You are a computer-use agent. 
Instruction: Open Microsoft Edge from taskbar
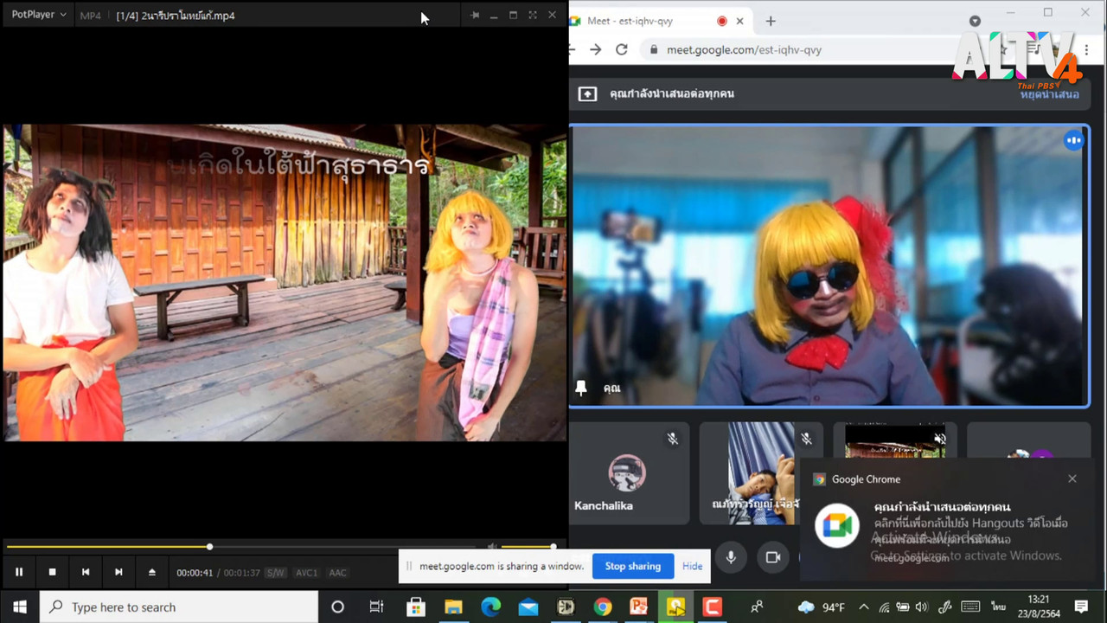tap(490, 607)
